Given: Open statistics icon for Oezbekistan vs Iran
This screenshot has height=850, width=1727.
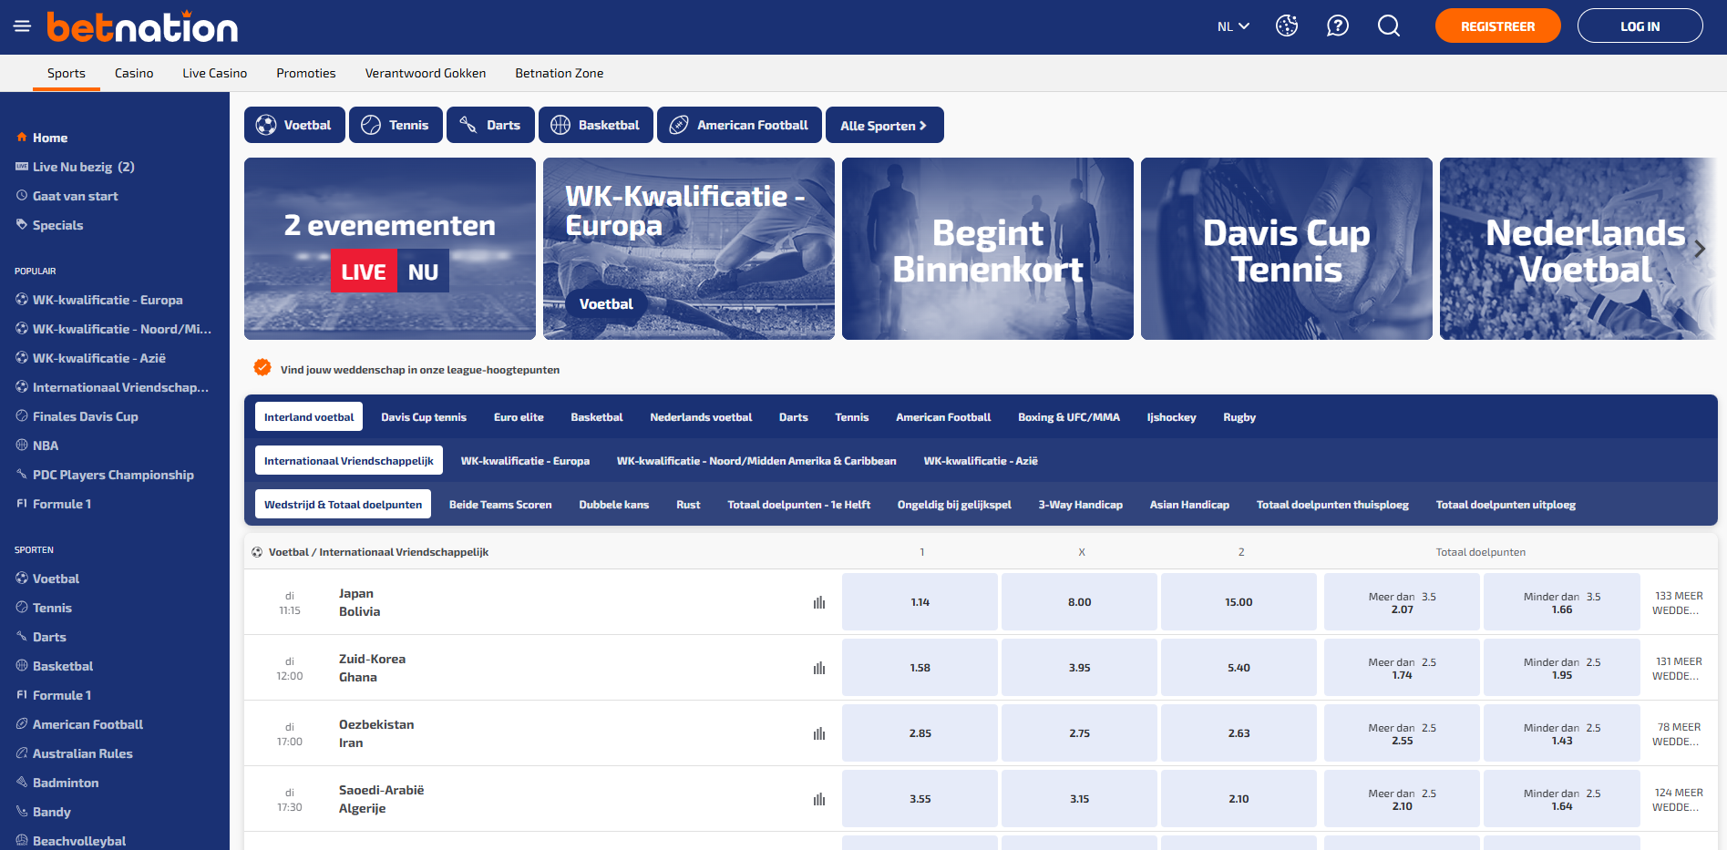Looking at the screenshot, I should coord(819,733).
